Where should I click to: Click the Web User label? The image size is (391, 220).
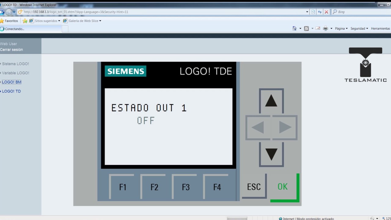click(x=9, y=44)
